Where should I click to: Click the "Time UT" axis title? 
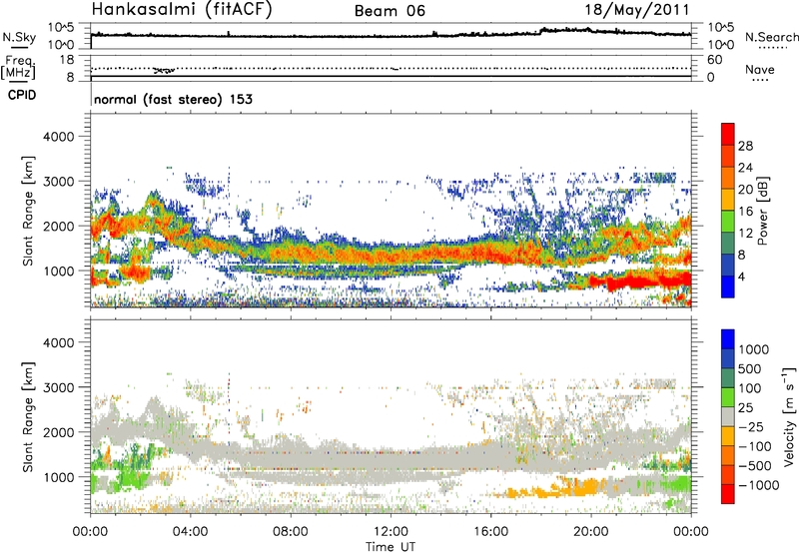tap(391, 547)
